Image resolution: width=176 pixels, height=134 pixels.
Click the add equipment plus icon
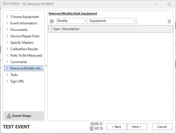click(52, 21)
